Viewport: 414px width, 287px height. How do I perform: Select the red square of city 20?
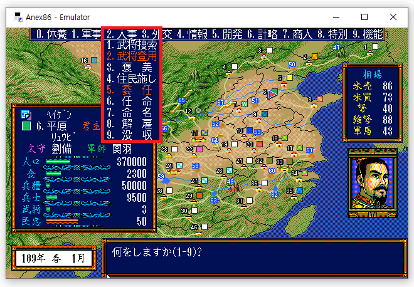pos(260,144)
